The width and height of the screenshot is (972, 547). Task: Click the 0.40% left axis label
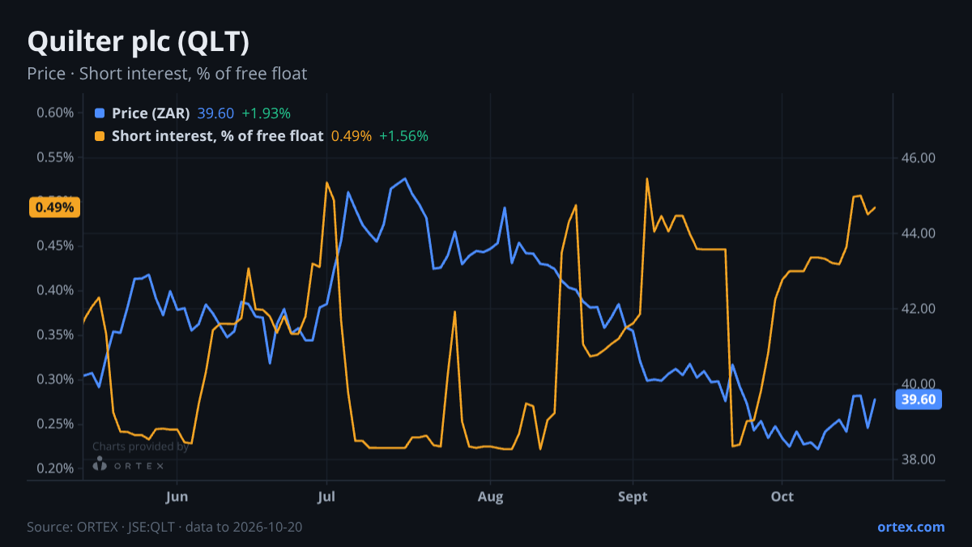55,290
